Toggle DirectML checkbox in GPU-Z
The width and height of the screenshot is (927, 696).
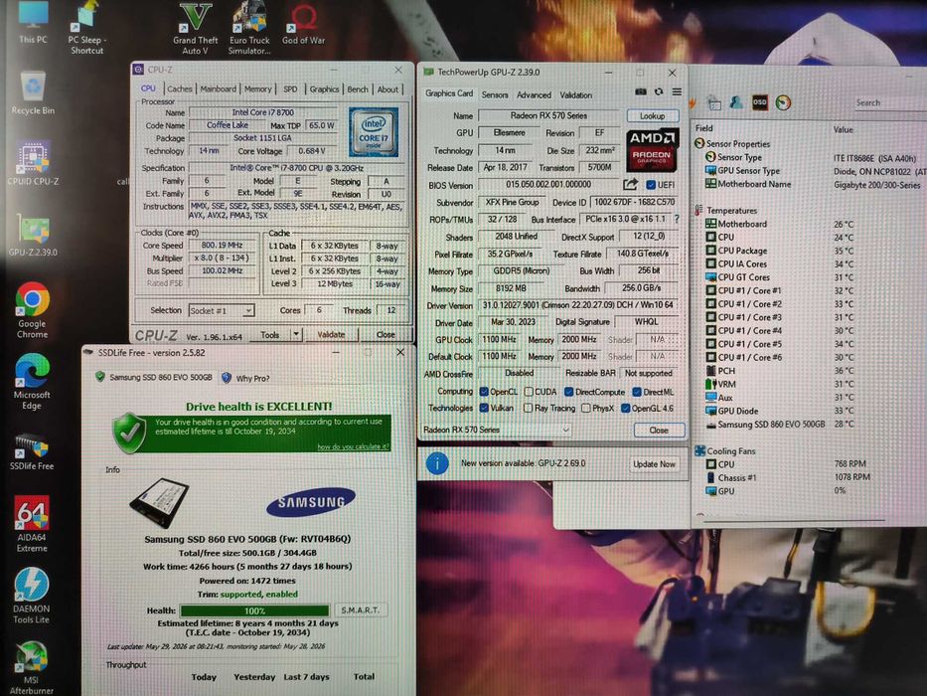click(x=637, y=392)
